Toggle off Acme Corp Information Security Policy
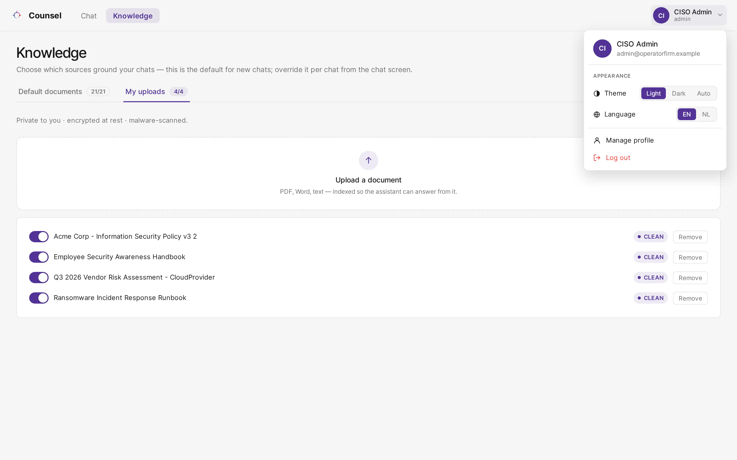 (39, 236)
